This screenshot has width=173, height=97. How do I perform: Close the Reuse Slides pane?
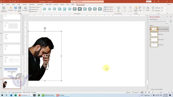click(171, 16)
